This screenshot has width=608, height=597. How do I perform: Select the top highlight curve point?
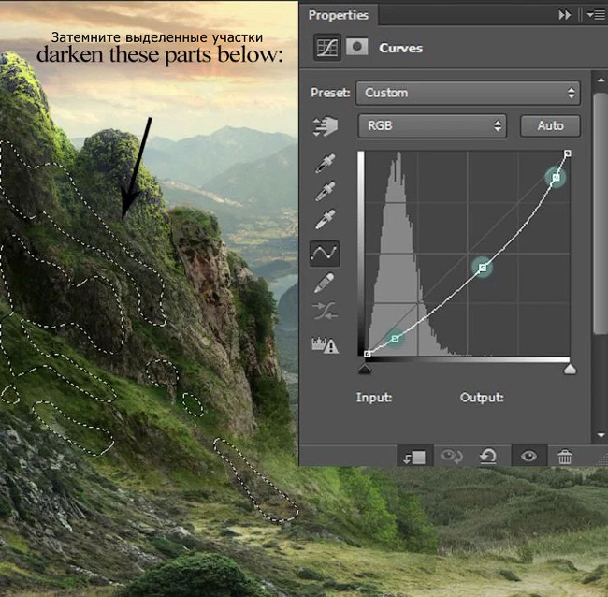tap(556, 177)
